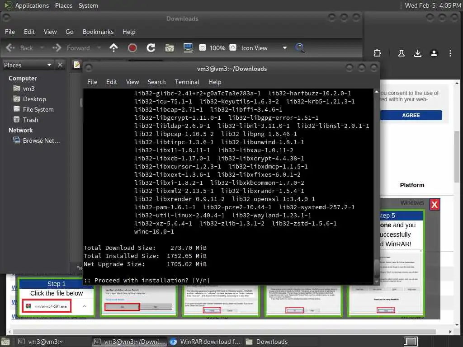Click the clock showing Wed Feb 5
The height and width of the screenshot is (347, 463).
tap(432, 5)
